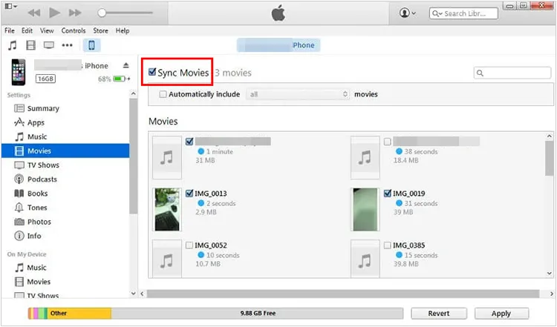This screenshot has width=557, height=327.
Task: Click the Revert button
Action: 439,314
